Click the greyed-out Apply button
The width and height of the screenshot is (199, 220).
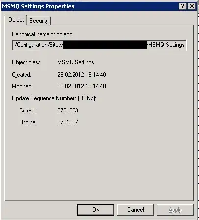pos(175,210)
